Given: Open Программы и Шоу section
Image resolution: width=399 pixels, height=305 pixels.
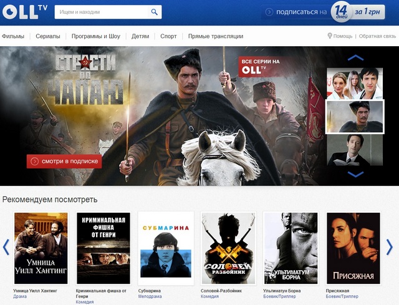Looking at the screenshot, I should pyautogui.click(x=95, y=36).
